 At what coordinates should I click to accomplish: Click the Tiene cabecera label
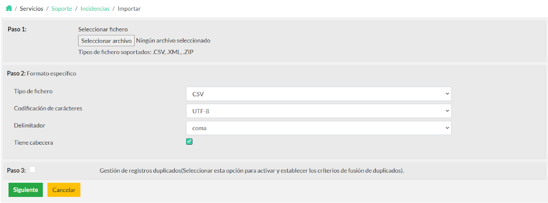(x=34, y=143)
